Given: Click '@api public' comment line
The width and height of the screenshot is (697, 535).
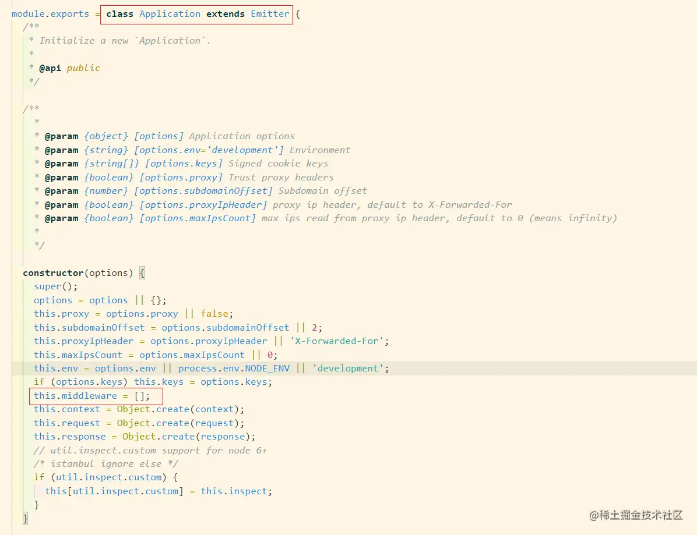Looking at the screenshot, I should coord(69,68).
